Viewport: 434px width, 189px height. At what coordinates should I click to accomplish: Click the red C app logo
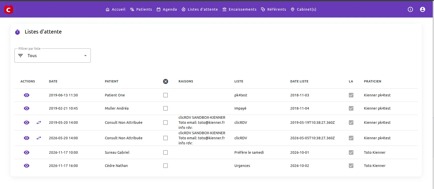(9, 9)
